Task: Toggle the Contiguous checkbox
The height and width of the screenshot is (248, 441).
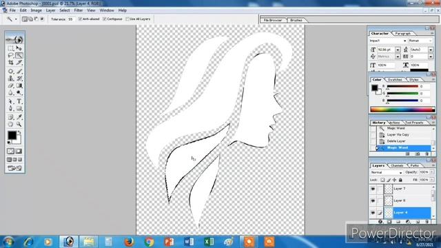Action: coord(105,19)
